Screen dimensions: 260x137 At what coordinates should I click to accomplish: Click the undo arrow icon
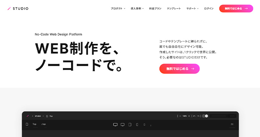194,116
